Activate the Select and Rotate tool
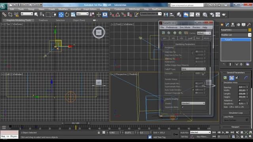Image resolution: width=253 pixels, height=142 pixels. pos(67,15)
